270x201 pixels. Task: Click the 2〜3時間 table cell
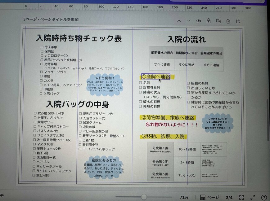[x=187, y=163]
